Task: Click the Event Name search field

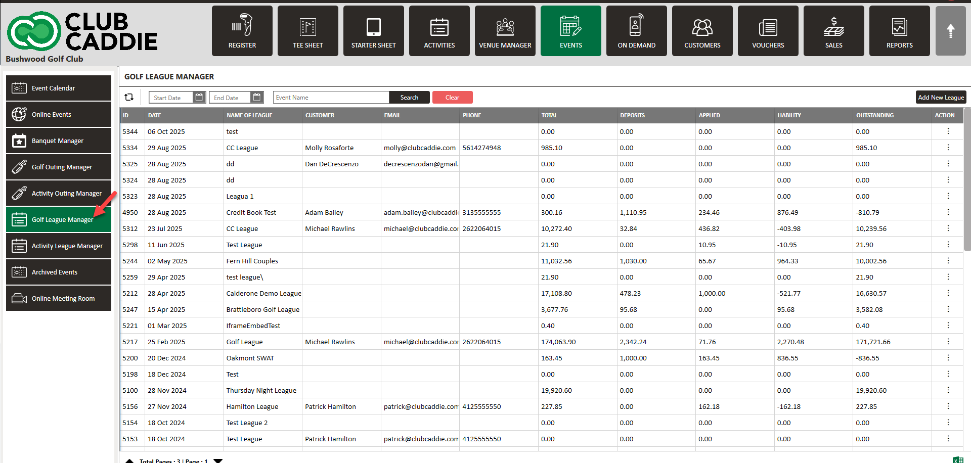Action: (x=331, y=97)
